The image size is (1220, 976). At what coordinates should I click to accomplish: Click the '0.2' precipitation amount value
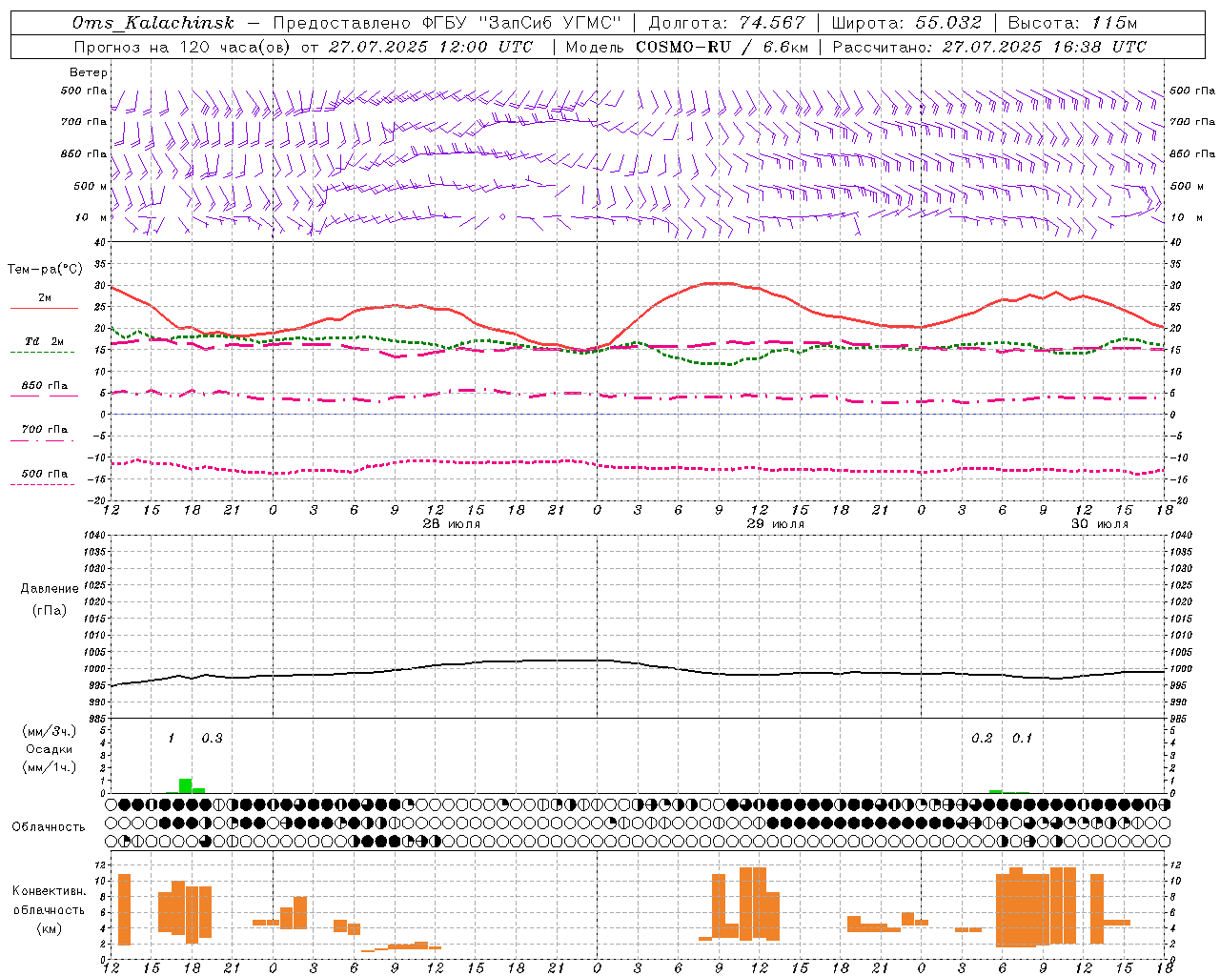[982, 739]
